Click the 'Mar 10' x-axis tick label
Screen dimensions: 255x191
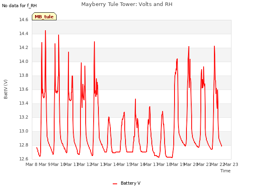58,164
